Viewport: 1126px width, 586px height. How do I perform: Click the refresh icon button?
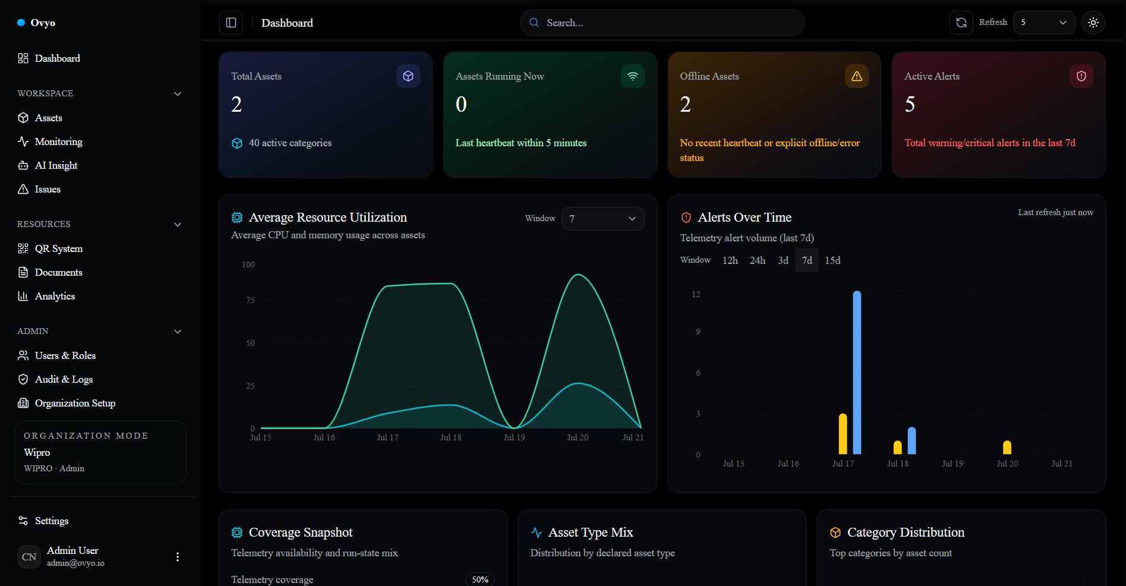[961, 23]
